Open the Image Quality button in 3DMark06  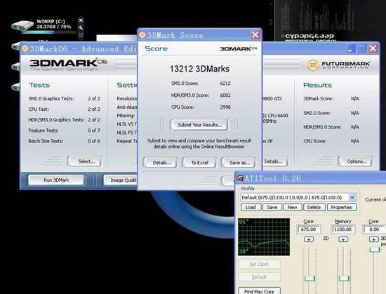121,180
